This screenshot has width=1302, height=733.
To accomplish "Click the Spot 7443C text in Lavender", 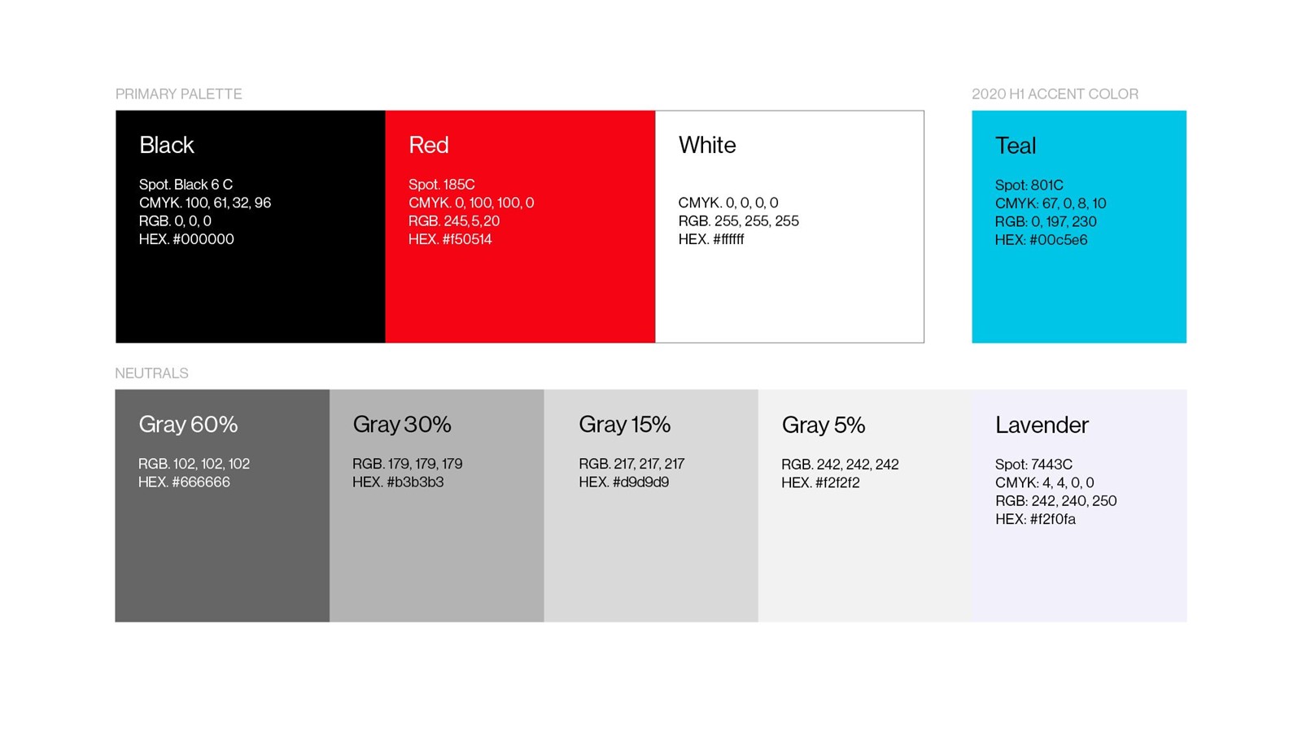I will tap(1033, 465).
